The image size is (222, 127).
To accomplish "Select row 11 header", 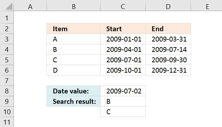I will point(7,122).
